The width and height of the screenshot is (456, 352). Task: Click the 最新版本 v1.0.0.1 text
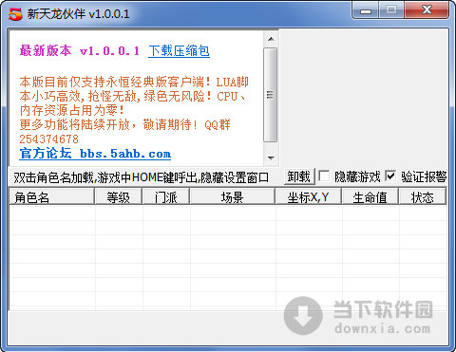tap(80, 50)
